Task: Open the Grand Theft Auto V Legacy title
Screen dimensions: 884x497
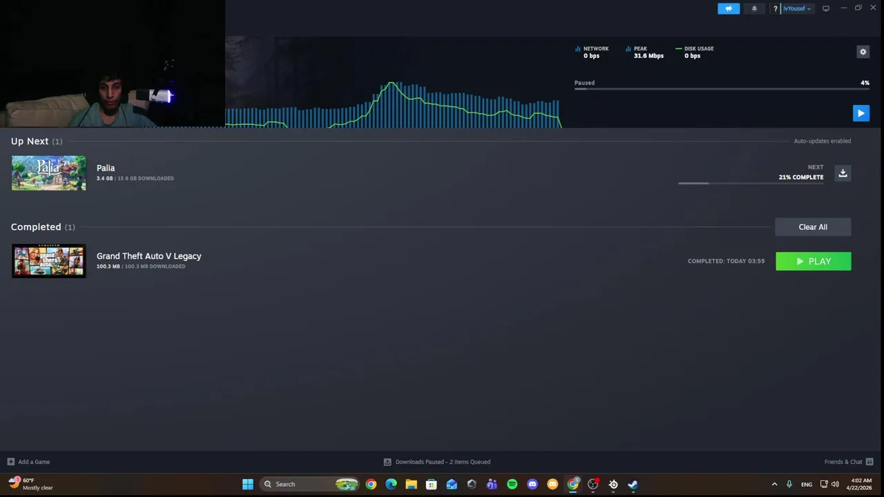Action: tap(149, 256)
